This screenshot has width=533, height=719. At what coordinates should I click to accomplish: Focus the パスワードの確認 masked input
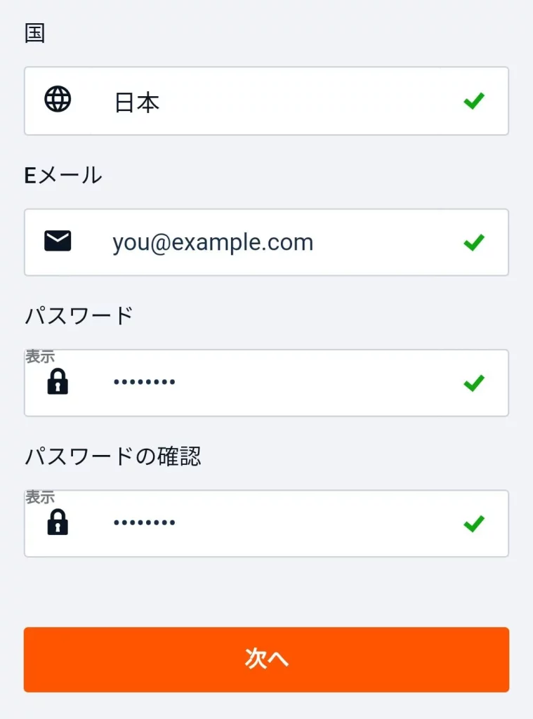(x=281, y=523)
